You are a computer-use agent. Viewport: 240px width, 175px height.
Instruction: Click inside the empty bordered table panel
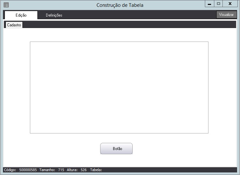[119, 87]
